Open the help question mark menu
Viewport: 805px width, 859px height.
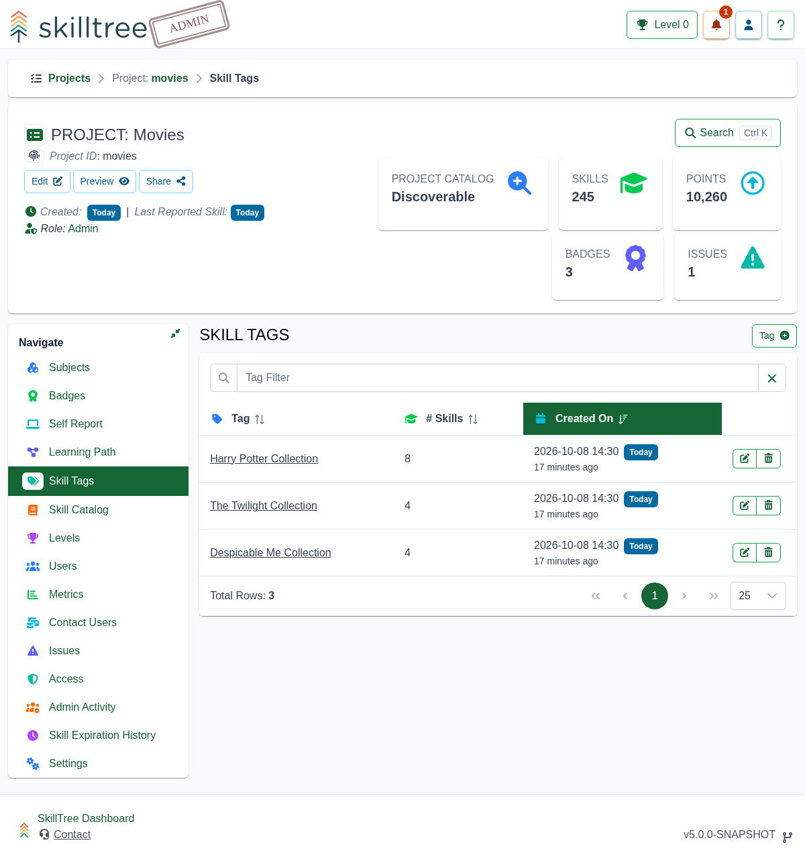[x=781, y=25]
